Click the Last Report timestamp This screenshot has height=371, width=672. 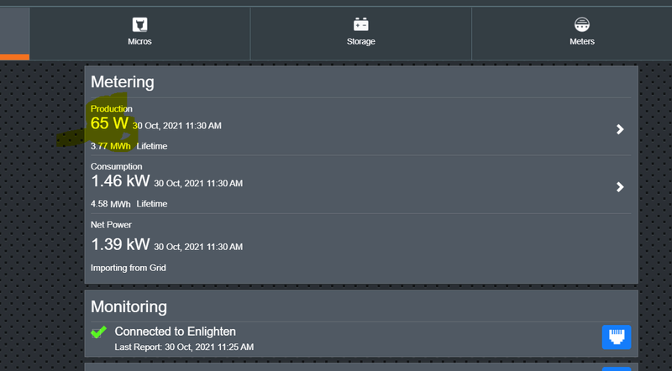(x=184, y=347)
